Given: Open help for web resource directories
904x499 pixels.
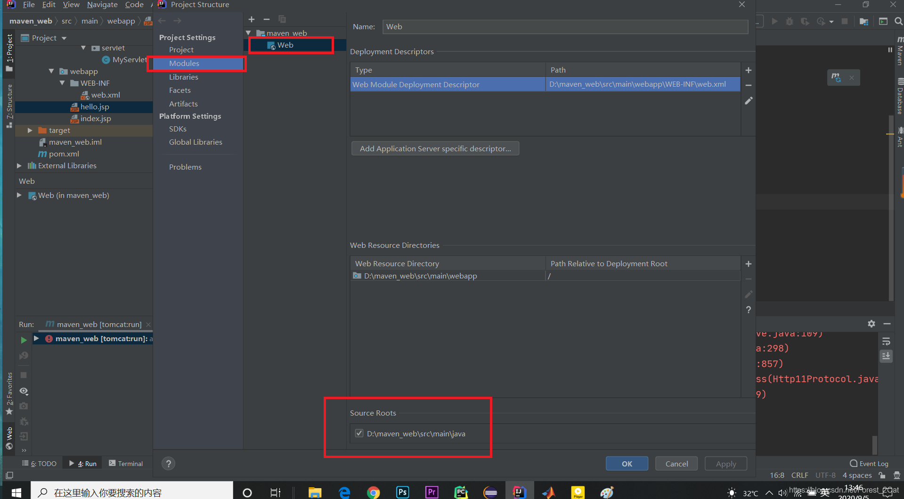Looking at the screenshot, I should (748, 310).
